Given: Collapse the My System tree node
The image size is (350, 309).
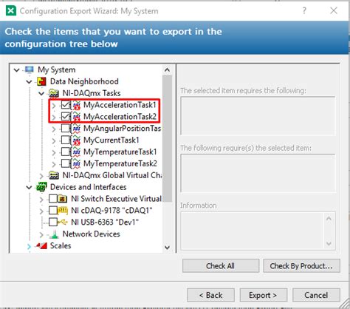Looking at the screenshot, I should [x=16, y=70].
